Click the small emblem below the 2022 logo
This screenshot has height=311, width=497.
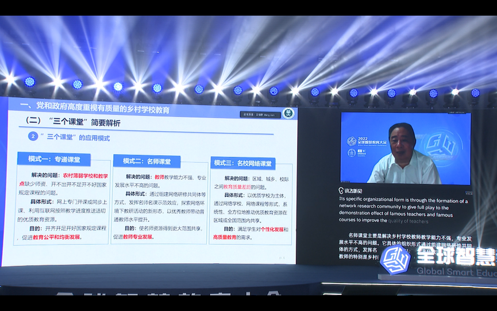(x=351, y=153)
